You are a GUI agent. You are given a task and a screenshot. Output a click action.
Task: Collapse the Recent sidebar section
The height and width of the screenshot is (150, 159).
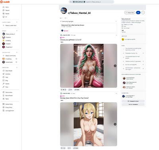(x=17, y=31)
